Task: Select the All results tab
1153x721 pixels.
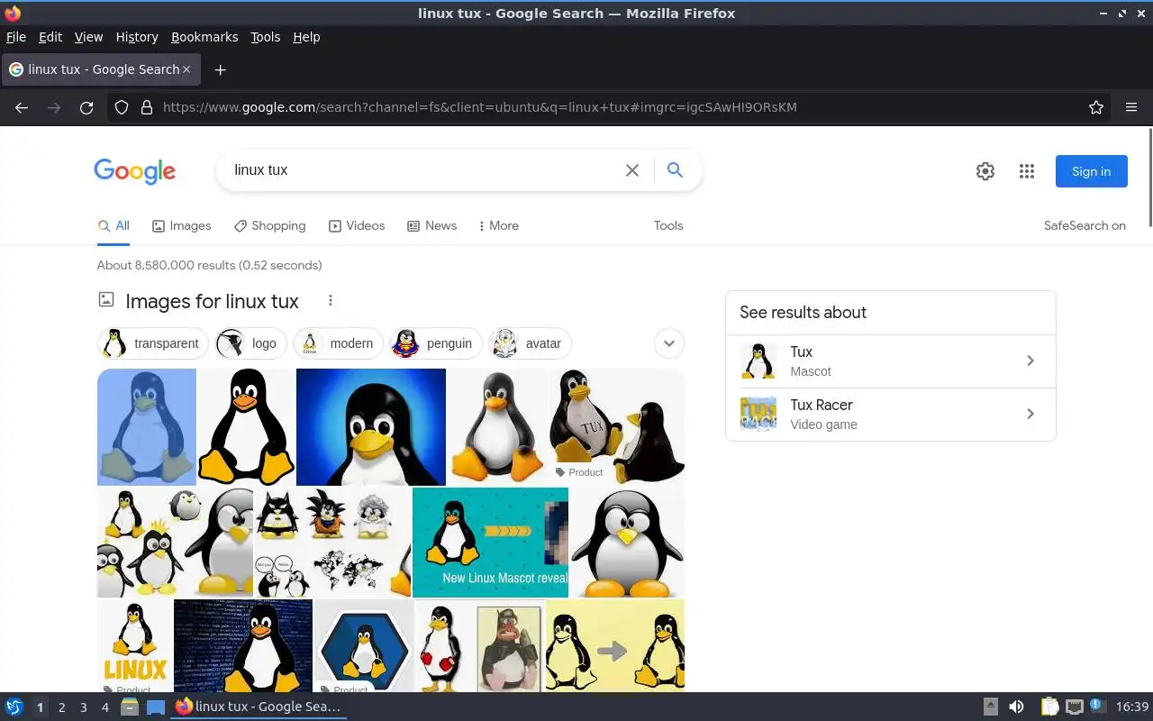Action: pos(113,225)
